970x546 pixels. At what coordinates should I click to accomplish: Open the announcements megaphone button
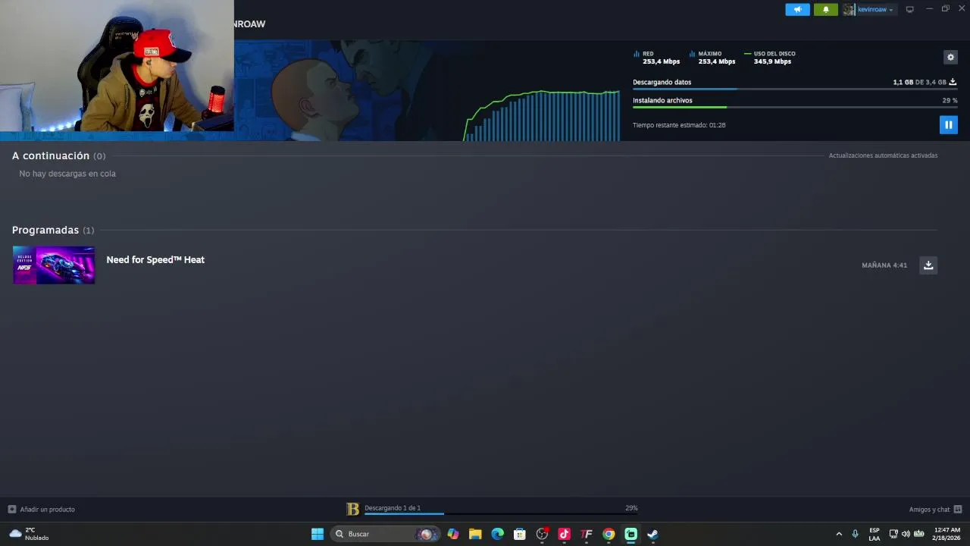[x=797, y=9]
